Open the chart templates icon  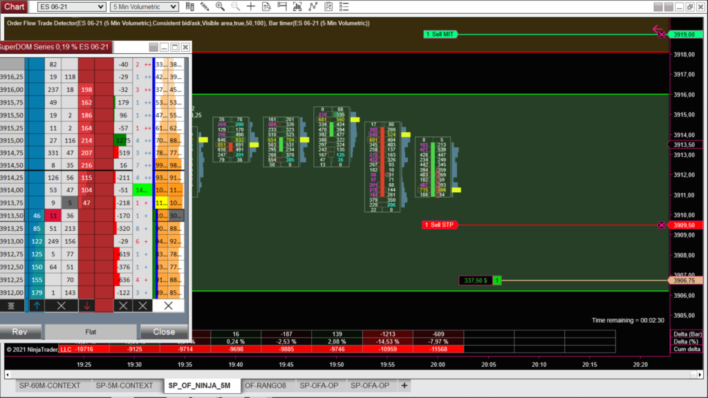(328, 7)
